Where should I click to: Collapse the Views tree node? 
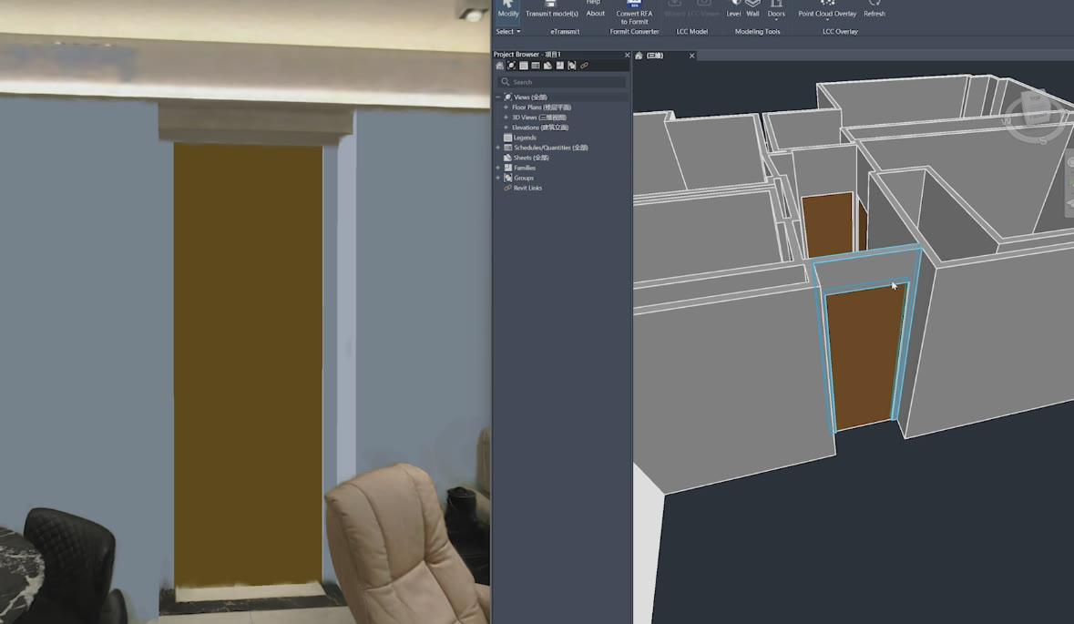pos(498,97)
